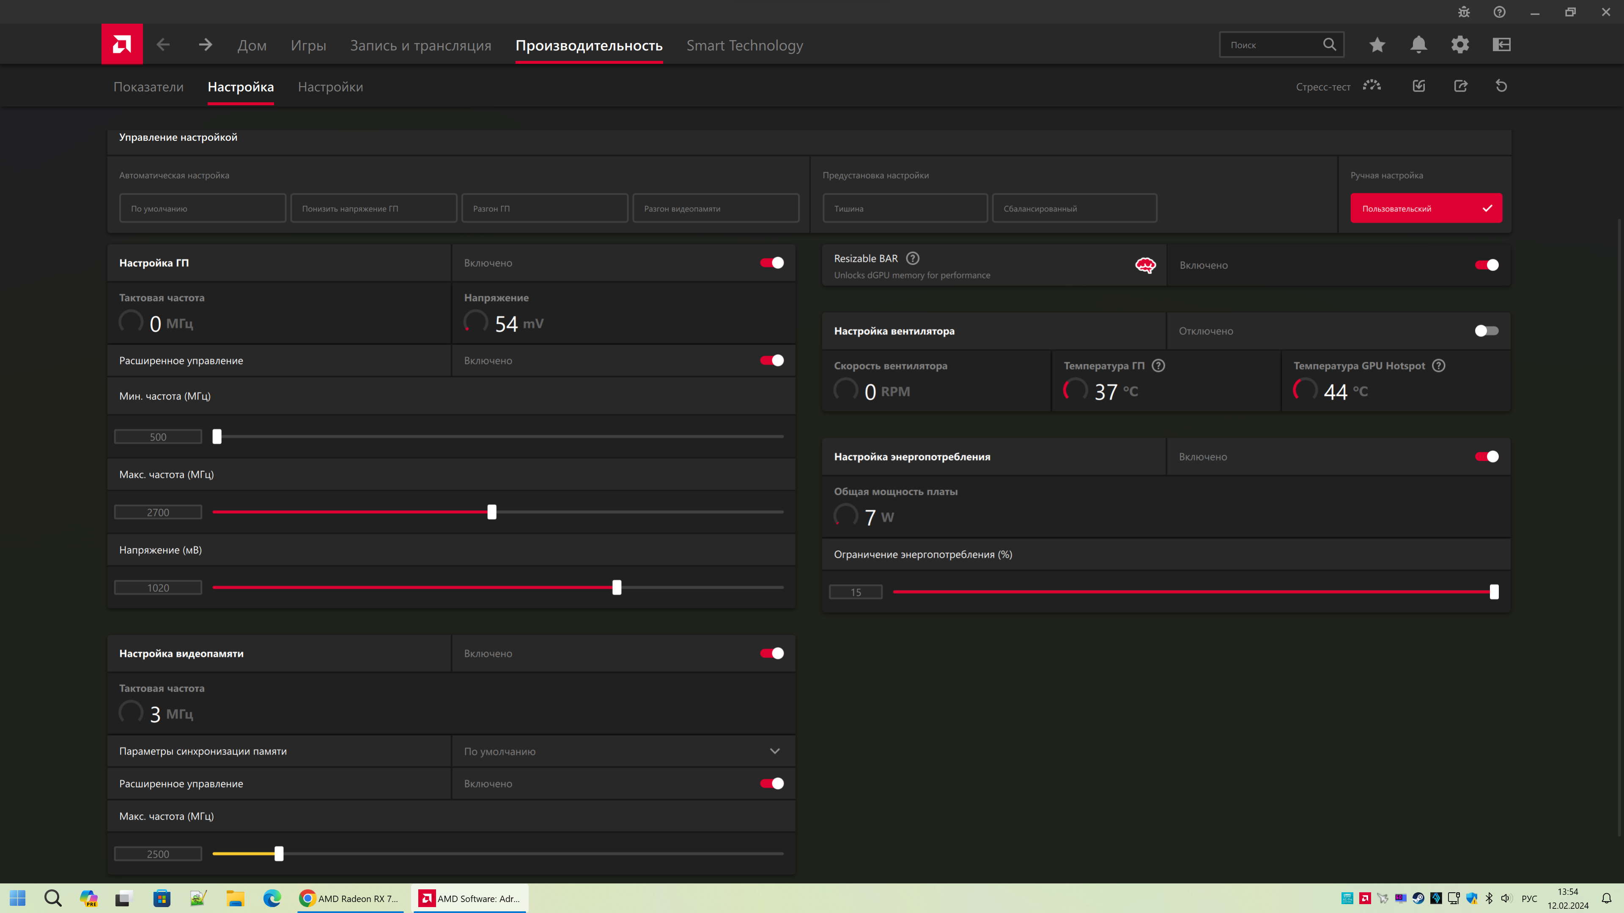Screen dimensions: 1624x913
Task: Open settings gear icon in header
Action: 1459,45
